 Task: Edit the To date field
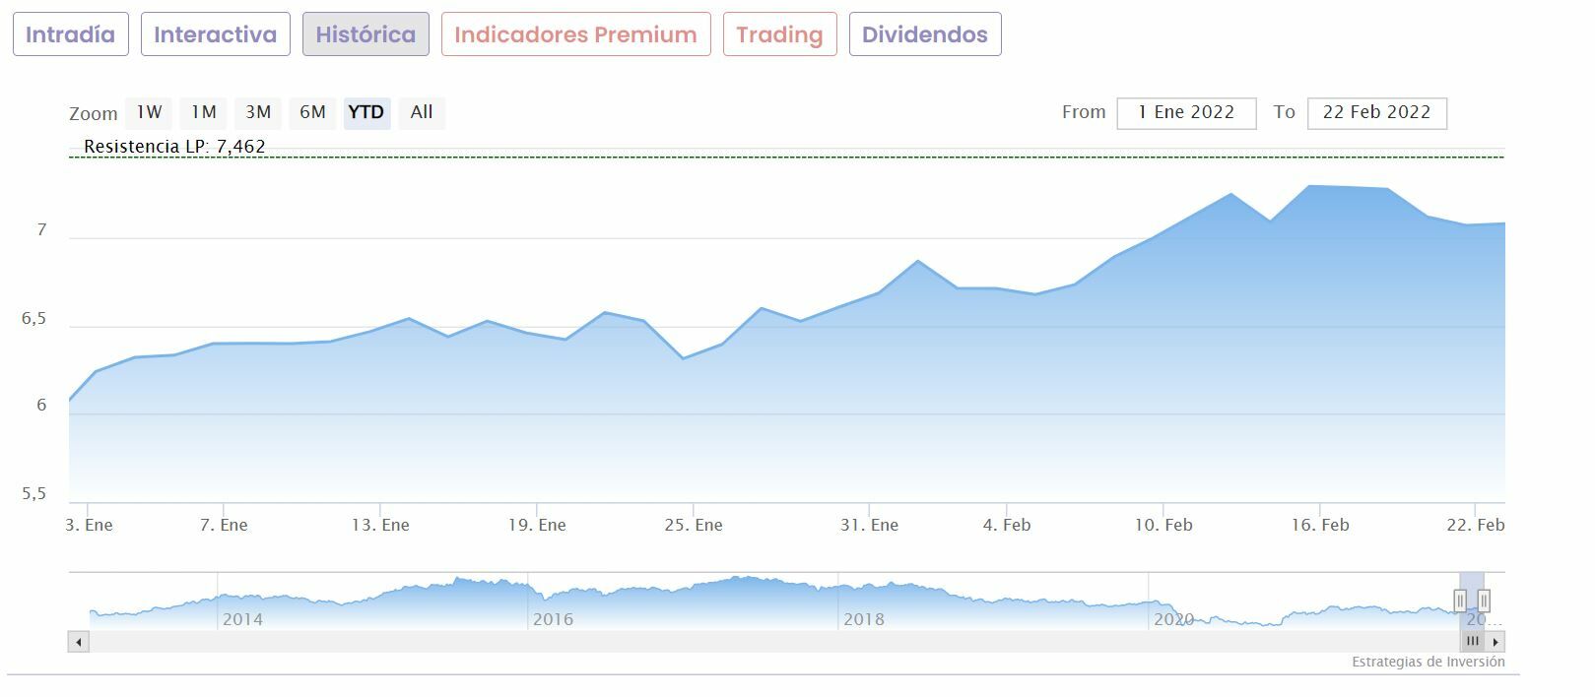pyautogui.click(x=1376, y=112)
